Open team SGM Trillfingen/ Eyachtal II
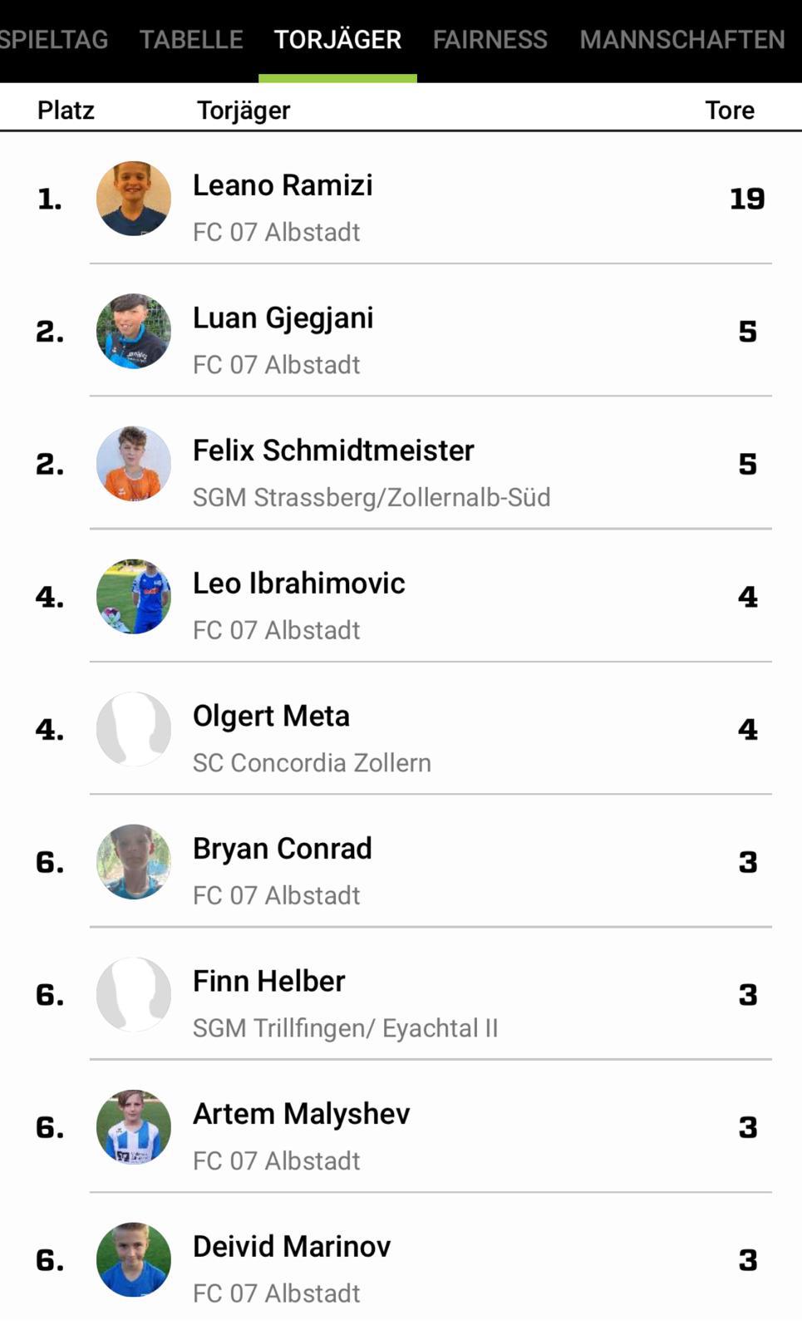 click(x=345, y=1028)
